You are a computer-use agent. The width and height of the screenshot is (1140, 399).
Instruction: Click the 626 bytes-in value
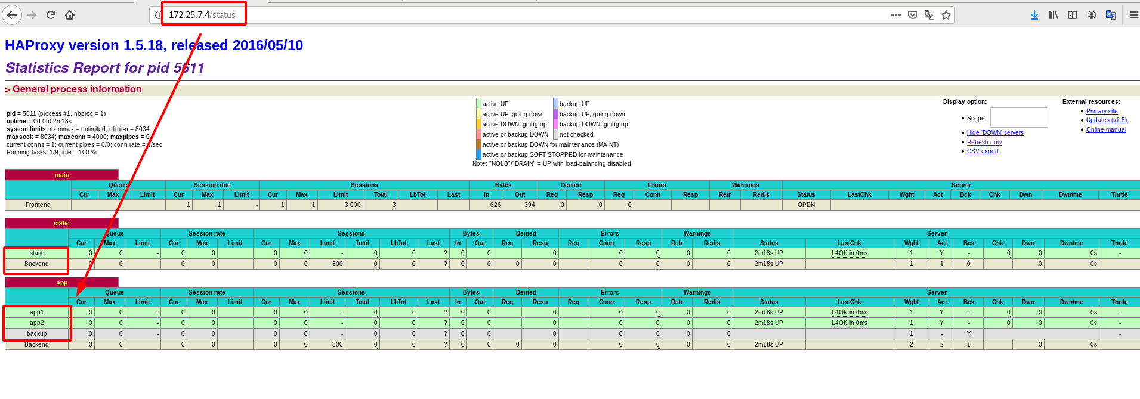pos(496,205)
